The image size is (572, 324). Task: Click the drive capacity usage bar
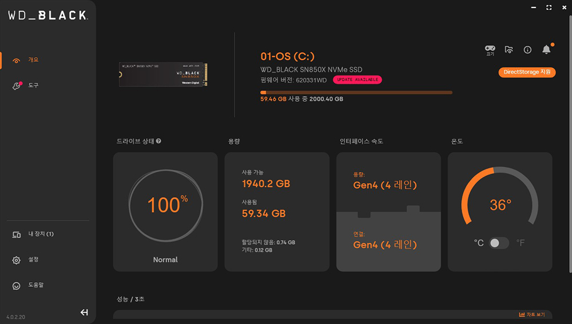click(356, 93)
